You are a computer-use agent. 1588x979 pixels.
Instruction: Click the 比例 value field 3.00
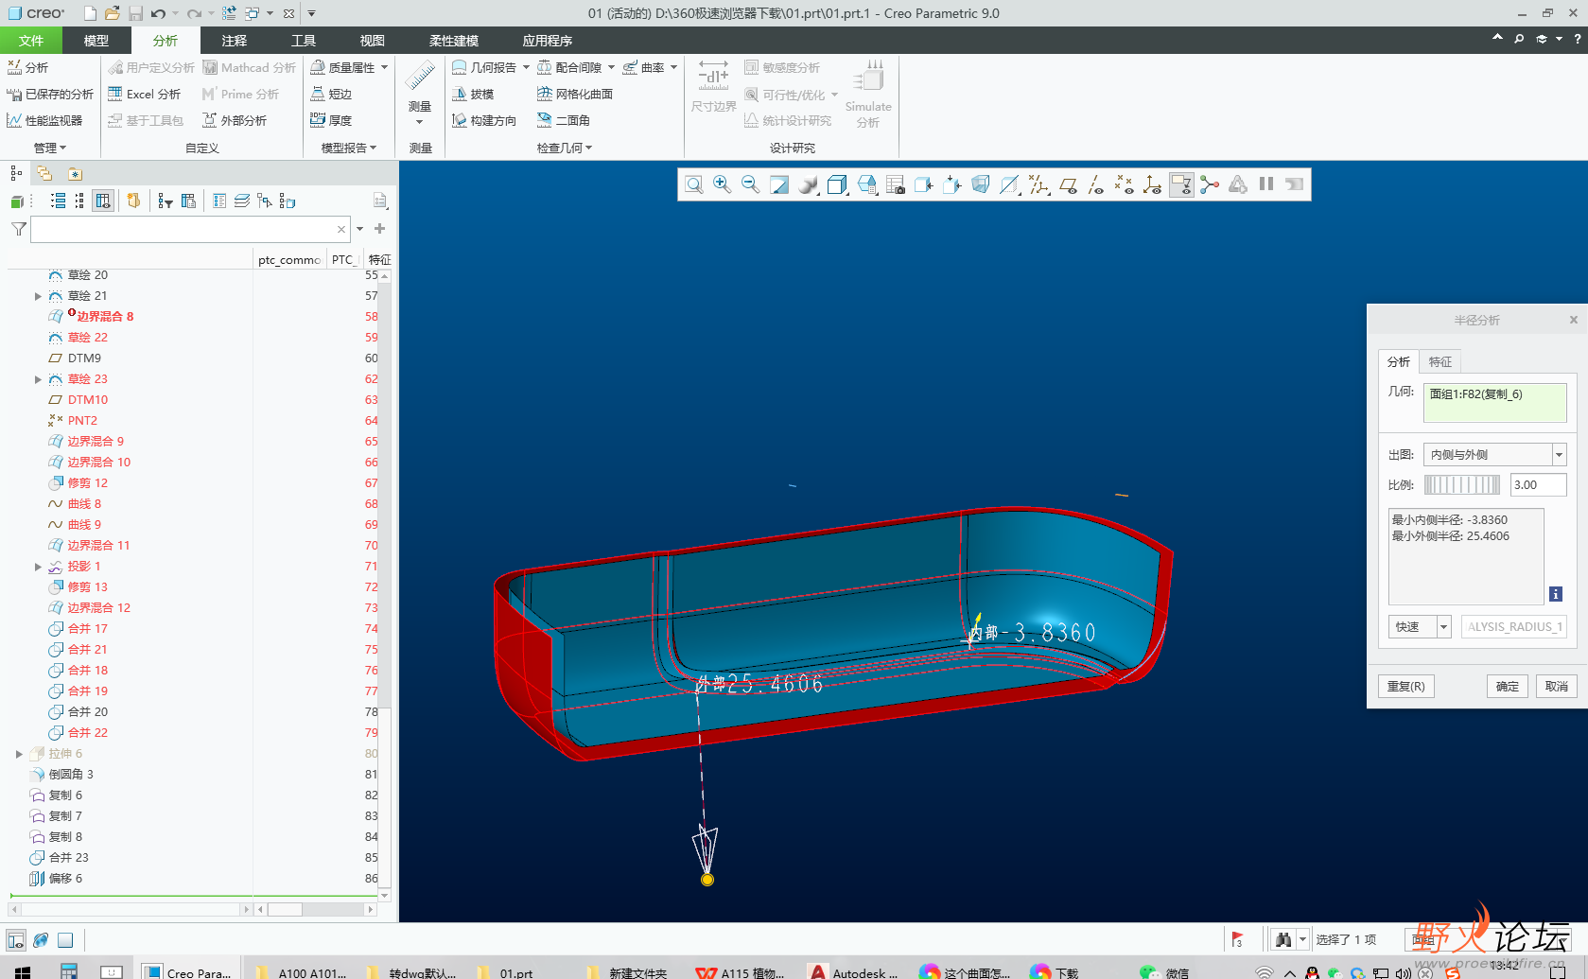[1538, 485]
